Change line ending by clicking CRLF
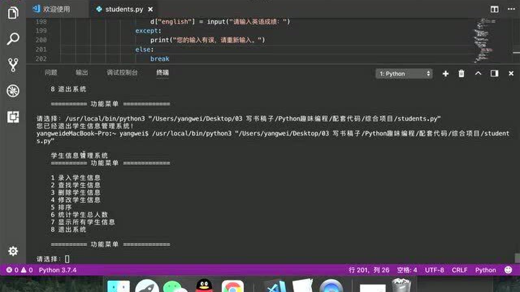Viewport: 520px width, 292px height. click(x=459, y=269)
